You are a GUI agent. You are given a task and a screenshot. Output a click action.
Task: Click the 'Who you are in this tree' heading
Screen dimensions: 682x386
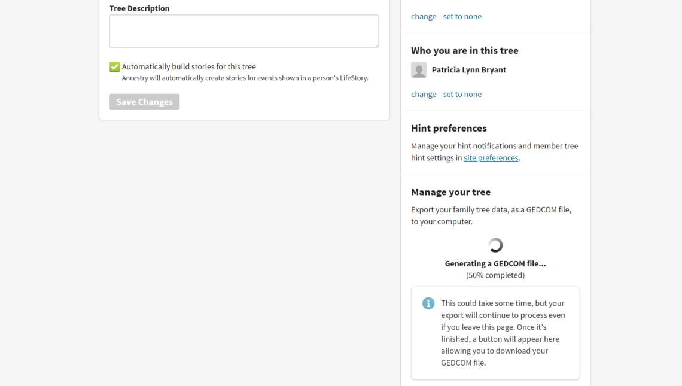(465, 51)
